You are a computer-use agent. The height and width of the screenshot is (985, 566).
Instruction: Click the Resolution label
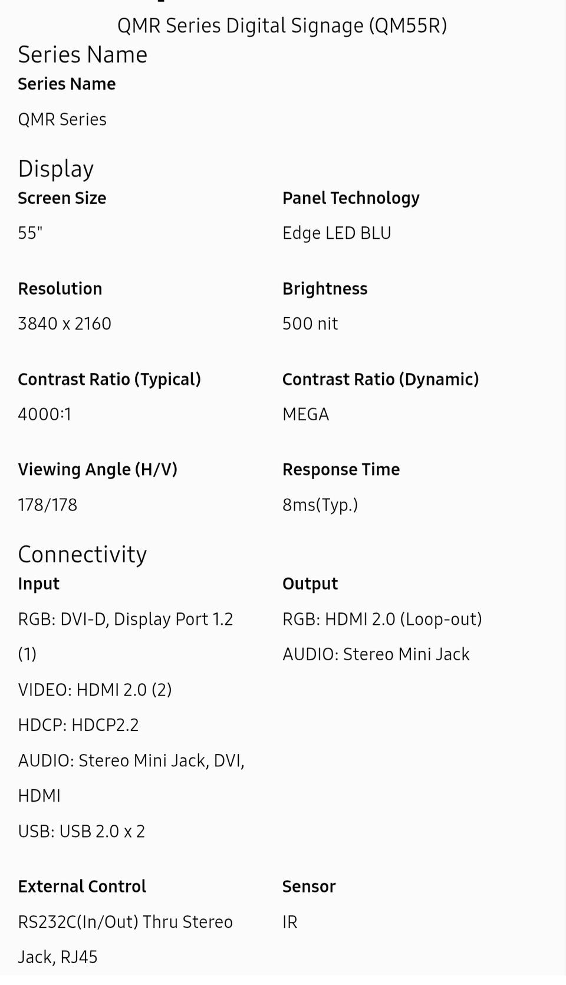click(x=60, y=289)
